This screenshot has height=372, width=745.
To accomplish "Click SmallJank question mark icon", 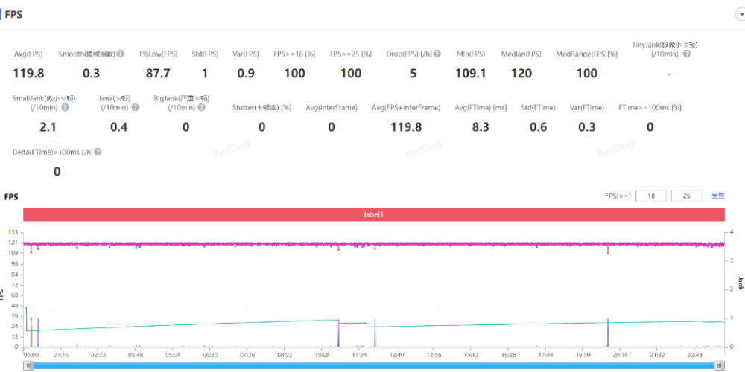I will pyautogui.click(x=65, y=108).
